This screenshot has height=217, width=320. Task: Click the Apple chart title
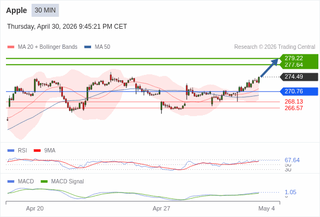[16, 10]
